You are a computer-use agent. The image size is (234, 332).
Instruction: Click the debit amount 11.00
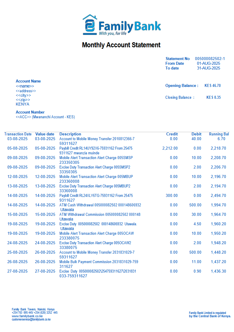(x=196, y=262)
